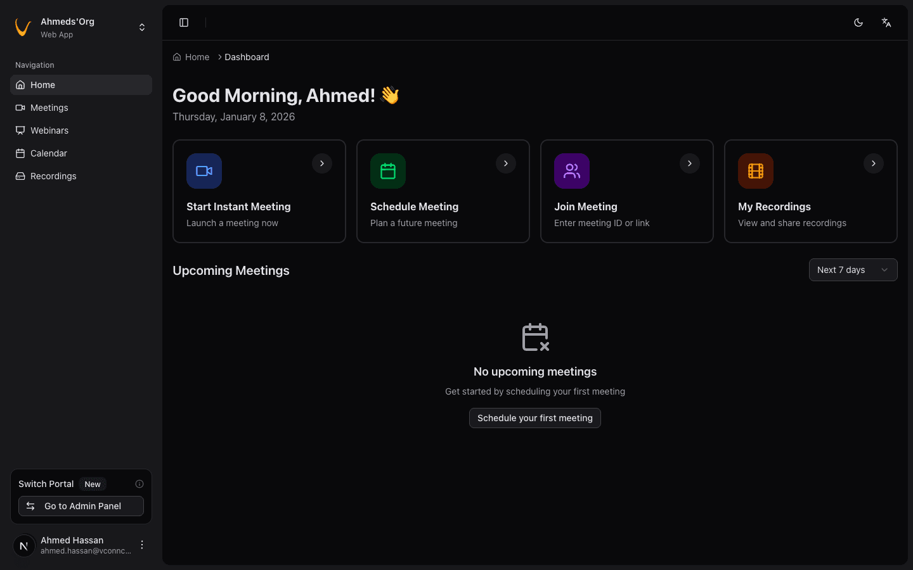The width and height of the screenshot is (913, 570).
Task: Click the Home house icon in sidebar
Action: pyautogui.click(x=20, y=85)
